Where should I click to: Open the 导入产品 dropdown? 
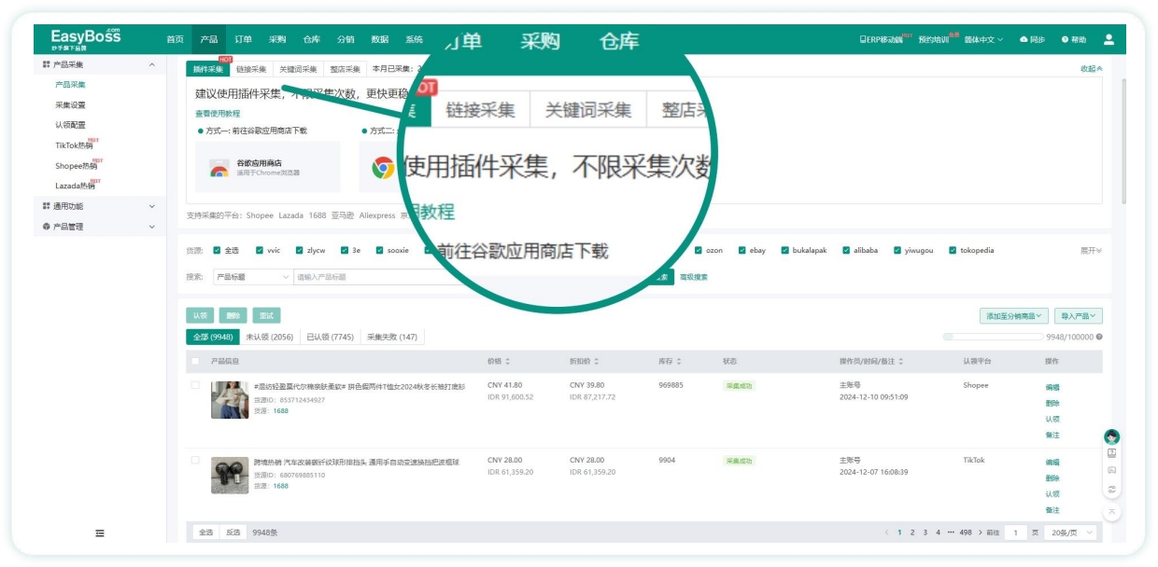(x=1079, y=316)
